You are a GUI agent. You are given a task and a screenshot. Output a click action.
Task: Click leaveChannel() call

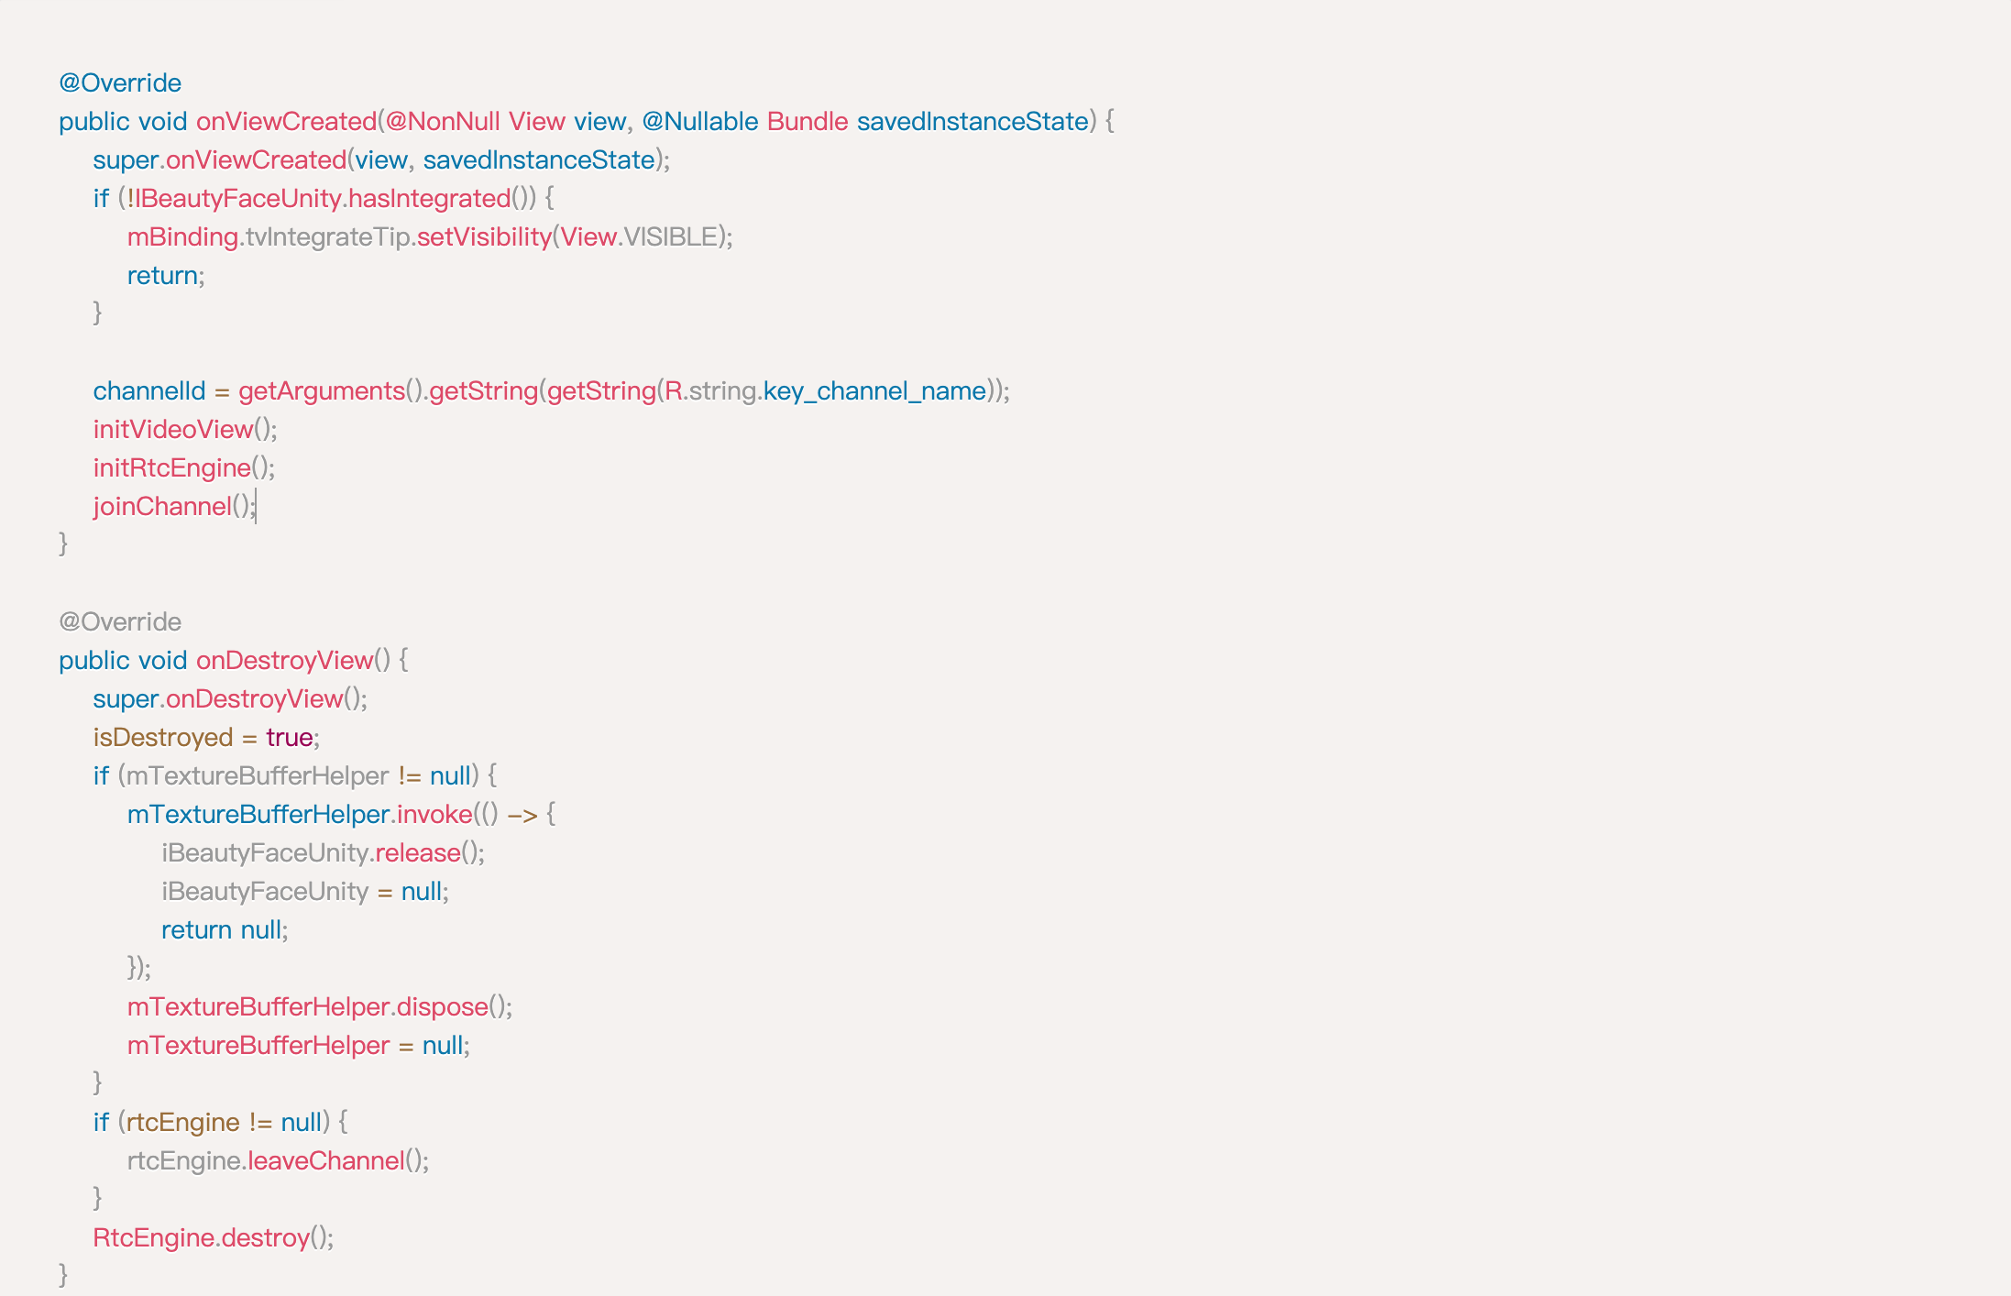338,1160
